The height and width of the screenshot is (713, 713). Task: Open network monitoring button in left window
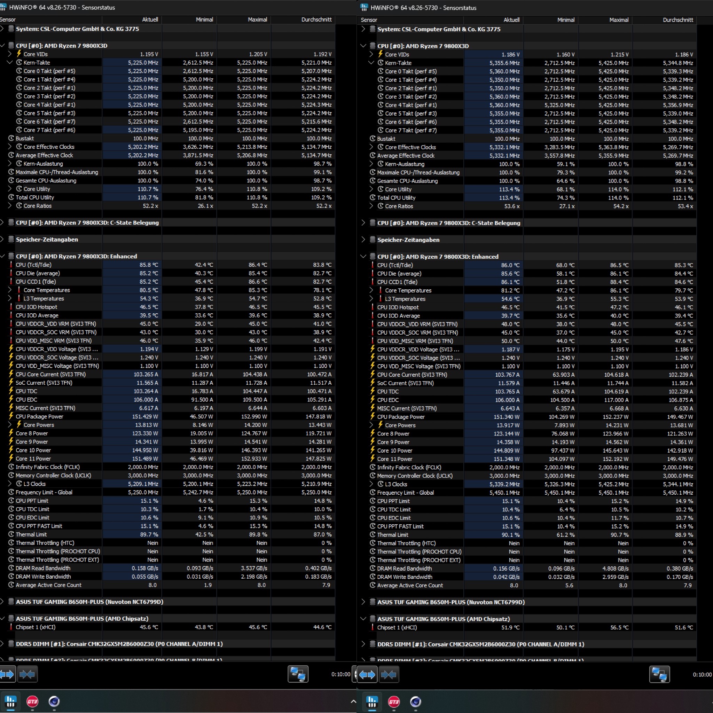[298, 674]
